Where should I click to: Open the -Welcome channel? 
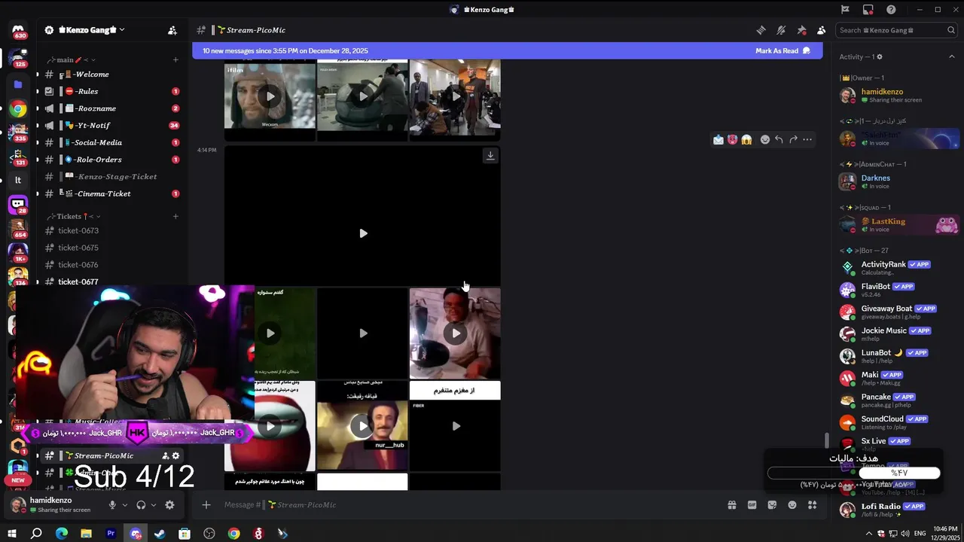[110, 75]
